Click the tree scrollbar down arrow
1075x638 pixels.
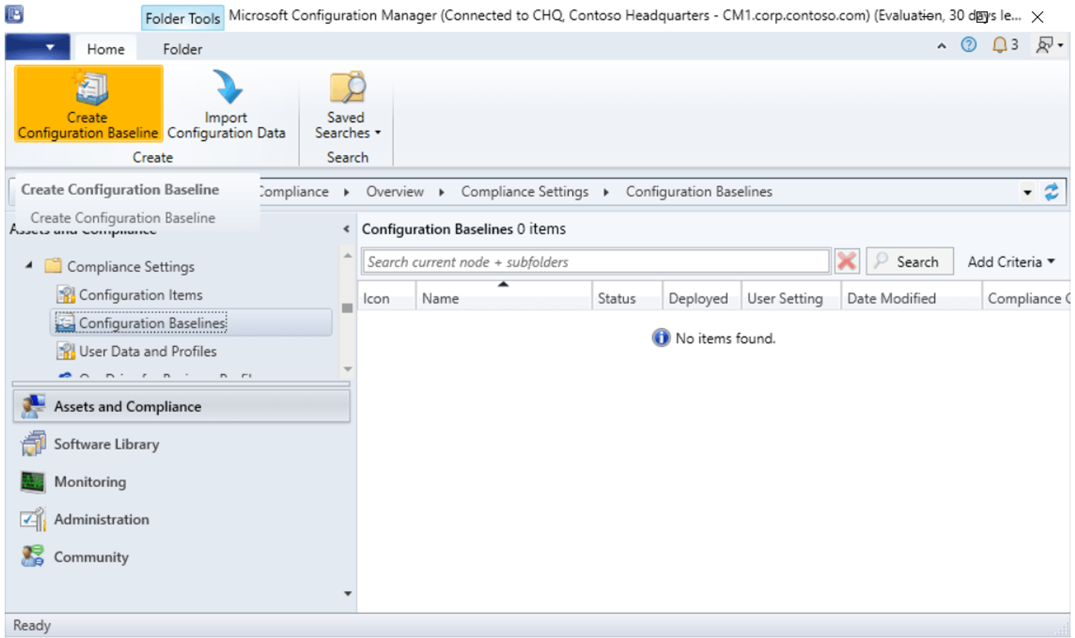pos(348,369)
